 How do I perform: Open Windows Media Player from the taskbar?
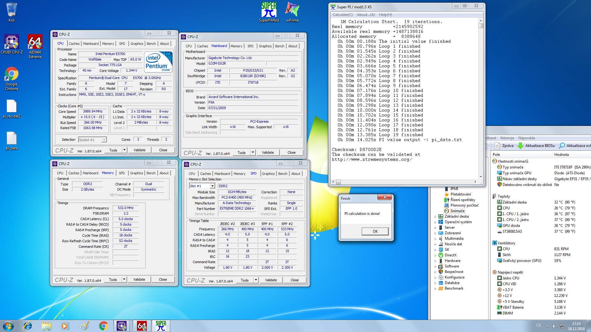click(65, 326)
